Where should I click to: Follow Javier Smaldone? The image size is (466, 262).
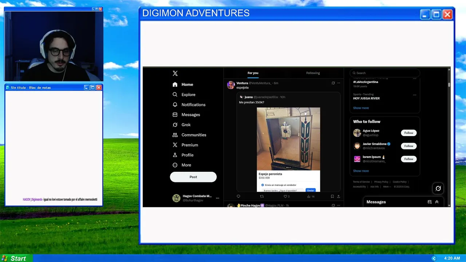(x=408, y=146)
